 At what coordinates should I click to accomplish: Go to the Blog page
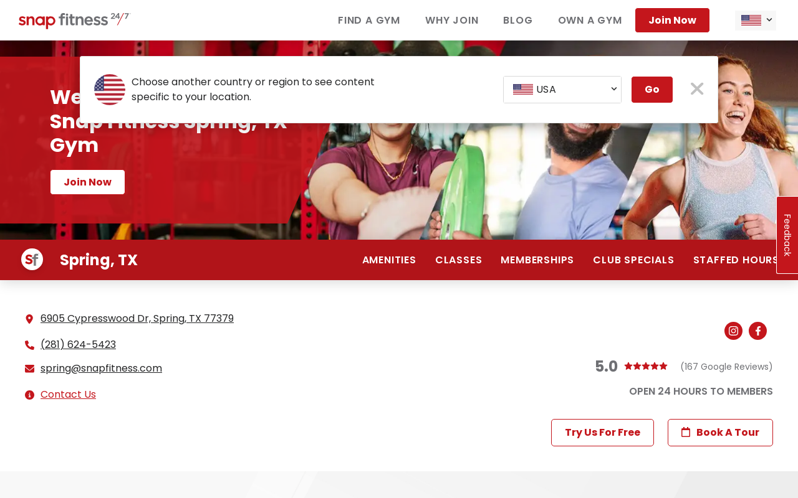click(518, 20)
